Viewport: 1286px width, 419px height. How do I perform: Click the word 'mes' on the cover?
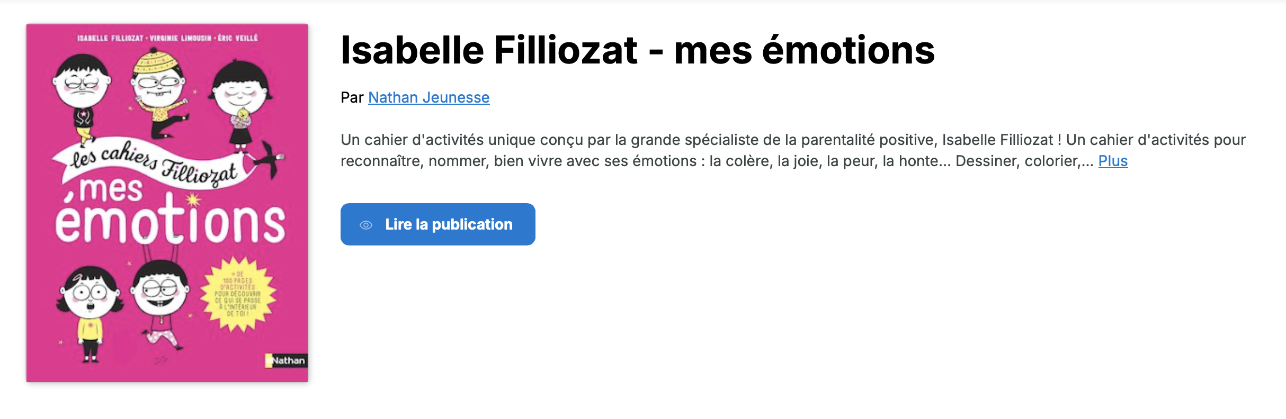[111, 189]
